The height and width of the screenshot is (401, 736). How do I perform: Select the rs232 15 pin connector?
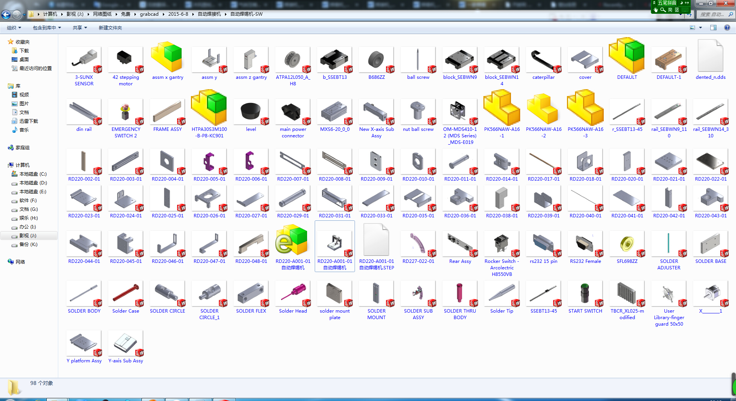click(x=544, y=247)
